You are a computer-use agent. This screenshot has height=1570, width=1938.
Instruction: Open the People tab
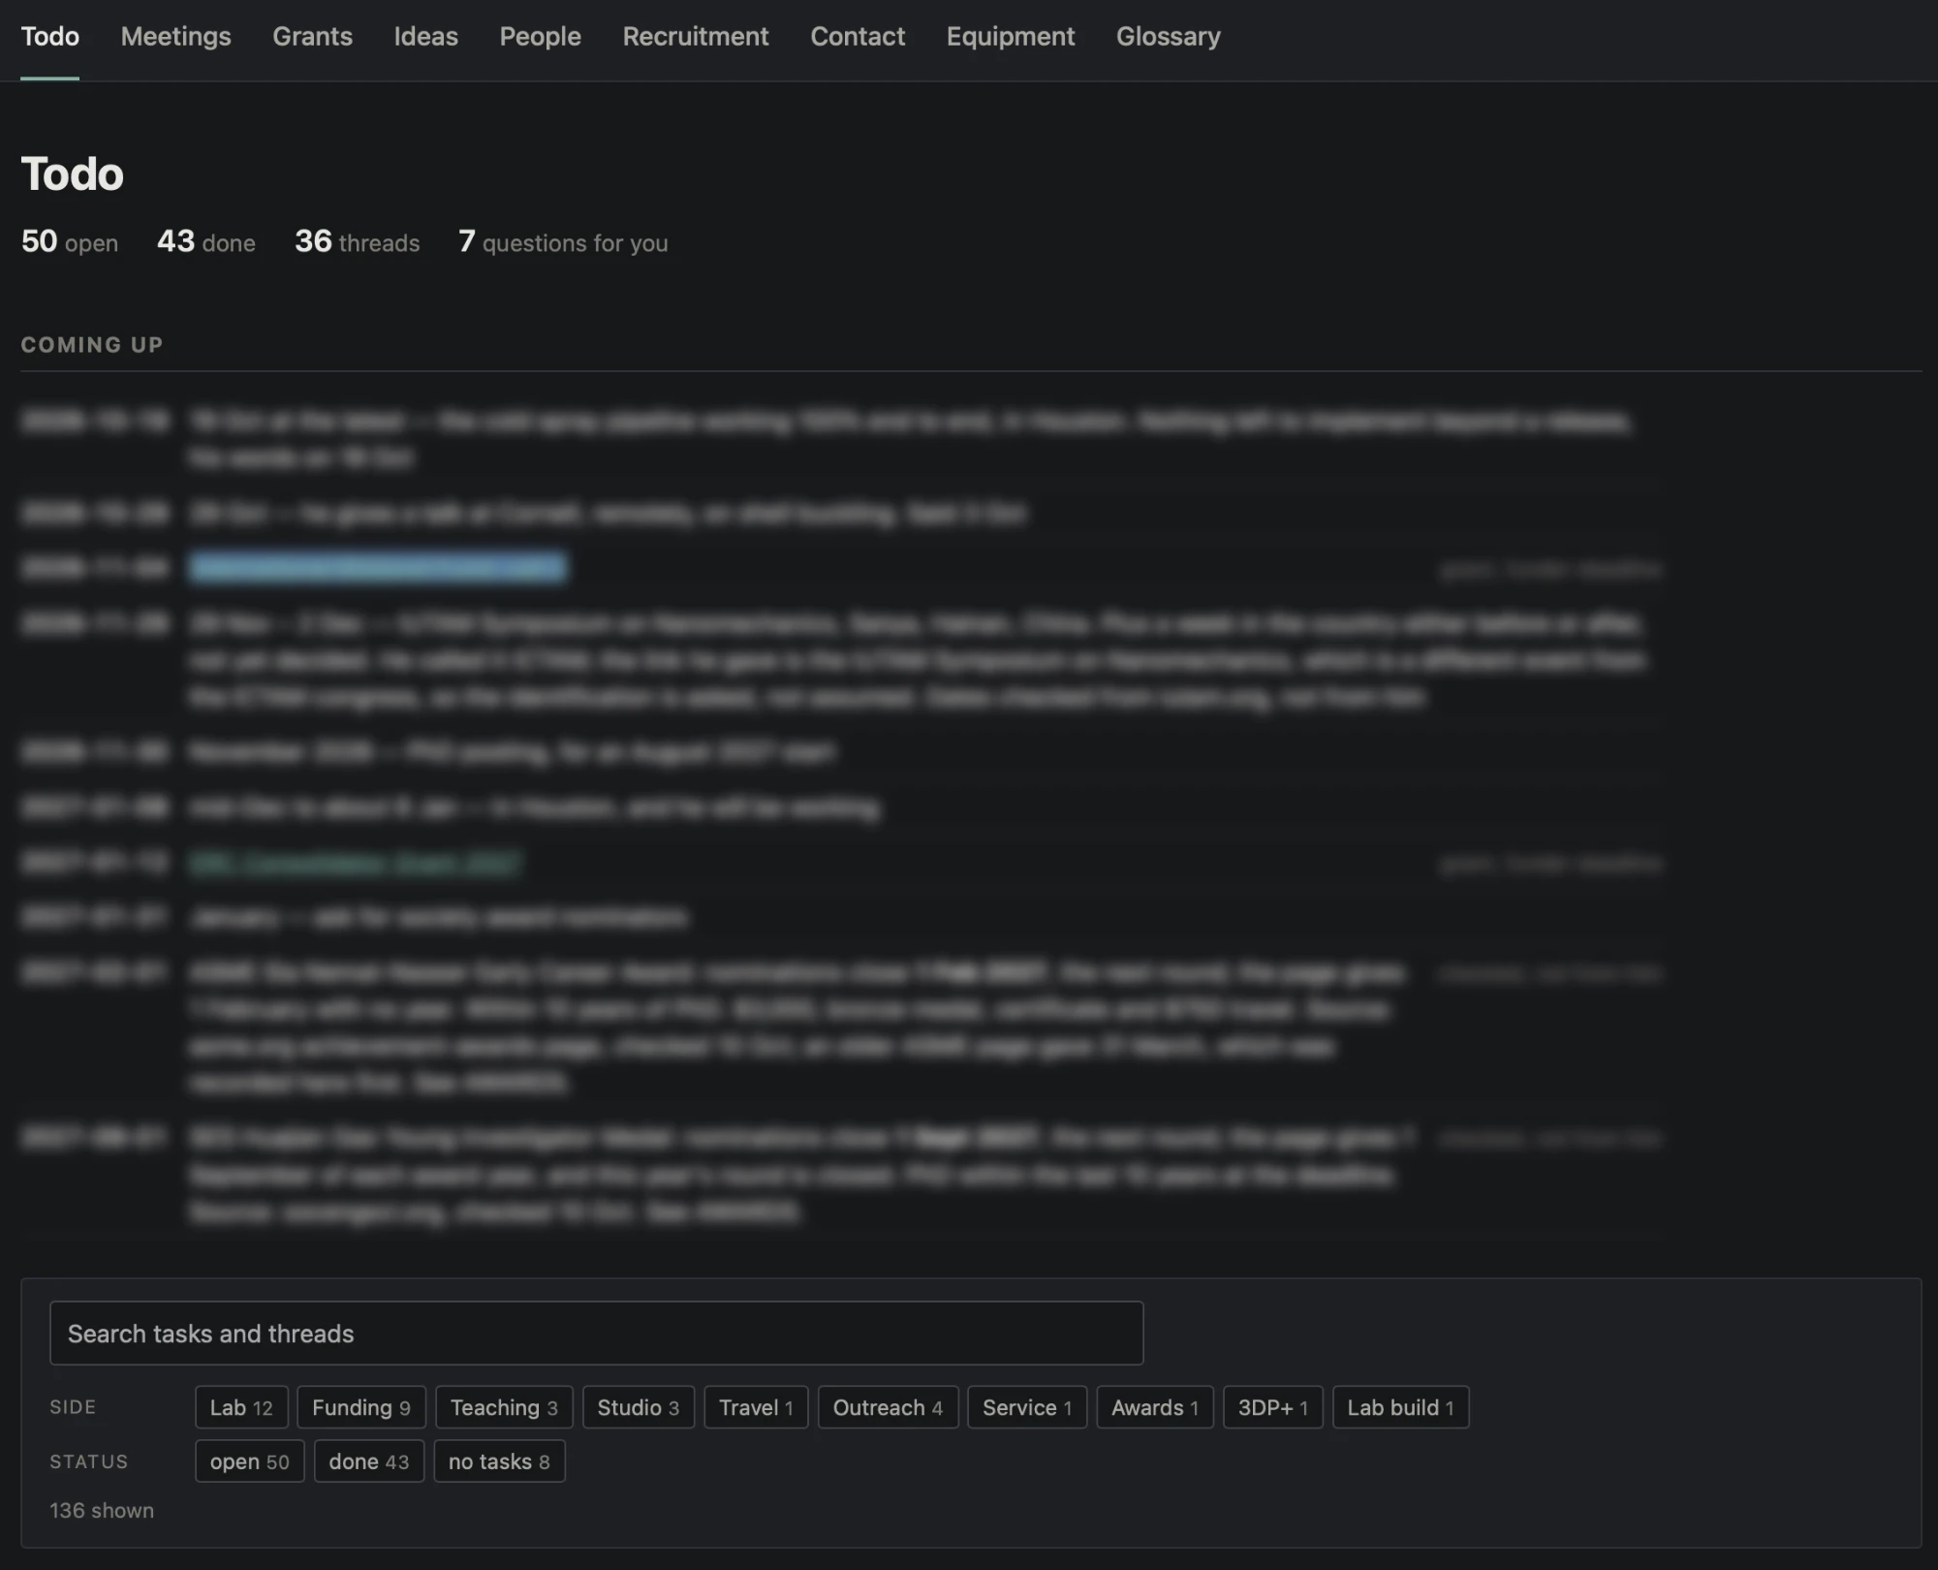540,37
